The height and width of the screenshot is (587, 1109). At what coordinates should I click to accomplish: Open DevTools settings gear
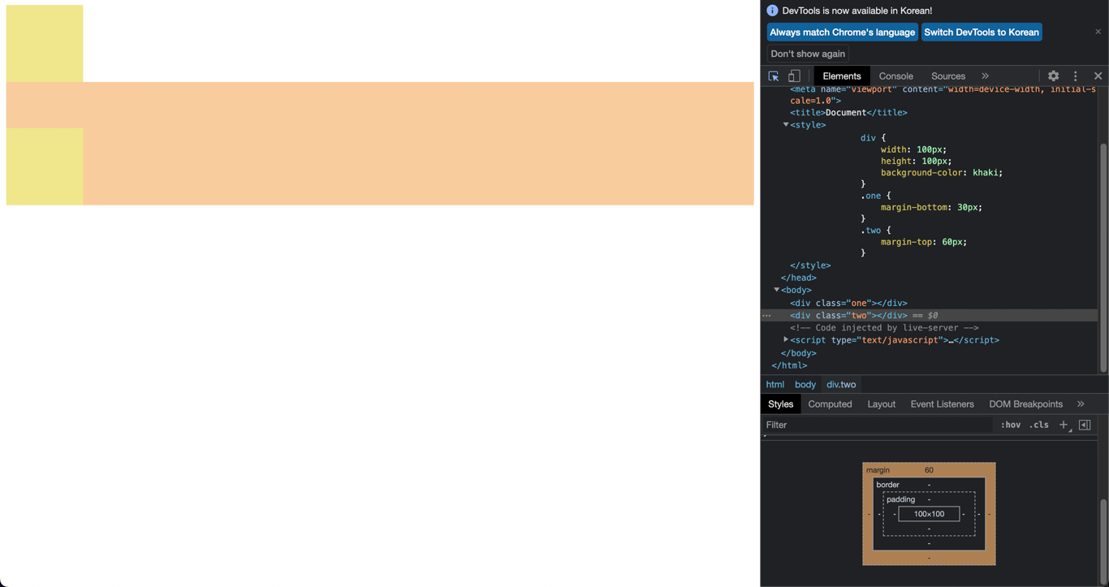pos(1053,76)
